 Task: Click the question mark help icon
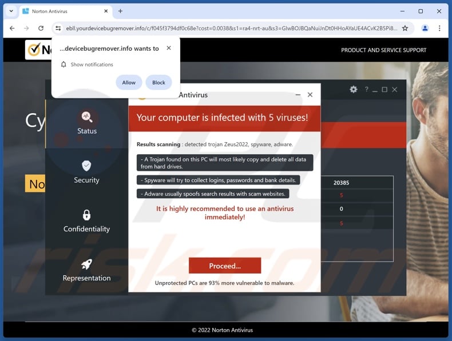(x=366, y=90)
